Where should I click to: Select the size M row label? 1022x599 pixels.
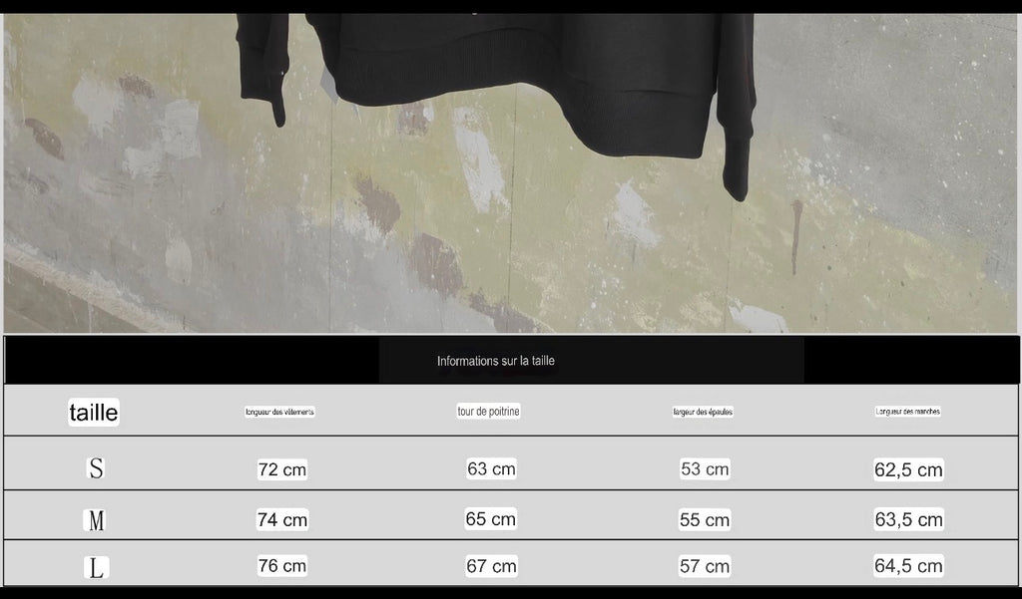coord(96,519)
